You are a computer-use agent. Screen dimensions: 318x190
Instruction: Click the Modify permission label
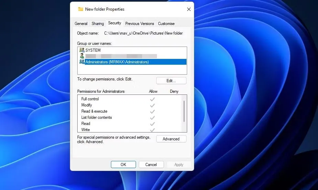pyautogui.click(x=87, y=105)
